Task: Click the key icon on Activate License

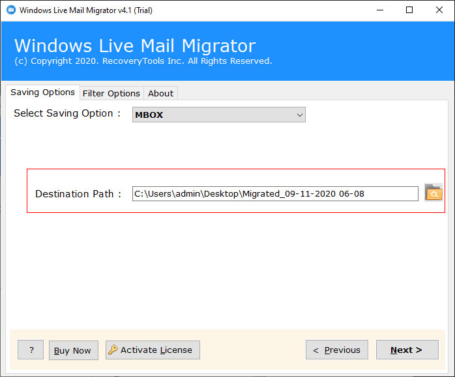Action: [x=113, y=350]
